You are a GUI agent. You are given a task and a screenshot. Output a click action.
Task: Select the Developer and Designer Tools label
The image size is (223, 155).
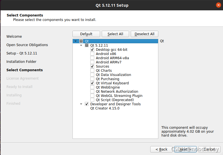tap(115, 104)
